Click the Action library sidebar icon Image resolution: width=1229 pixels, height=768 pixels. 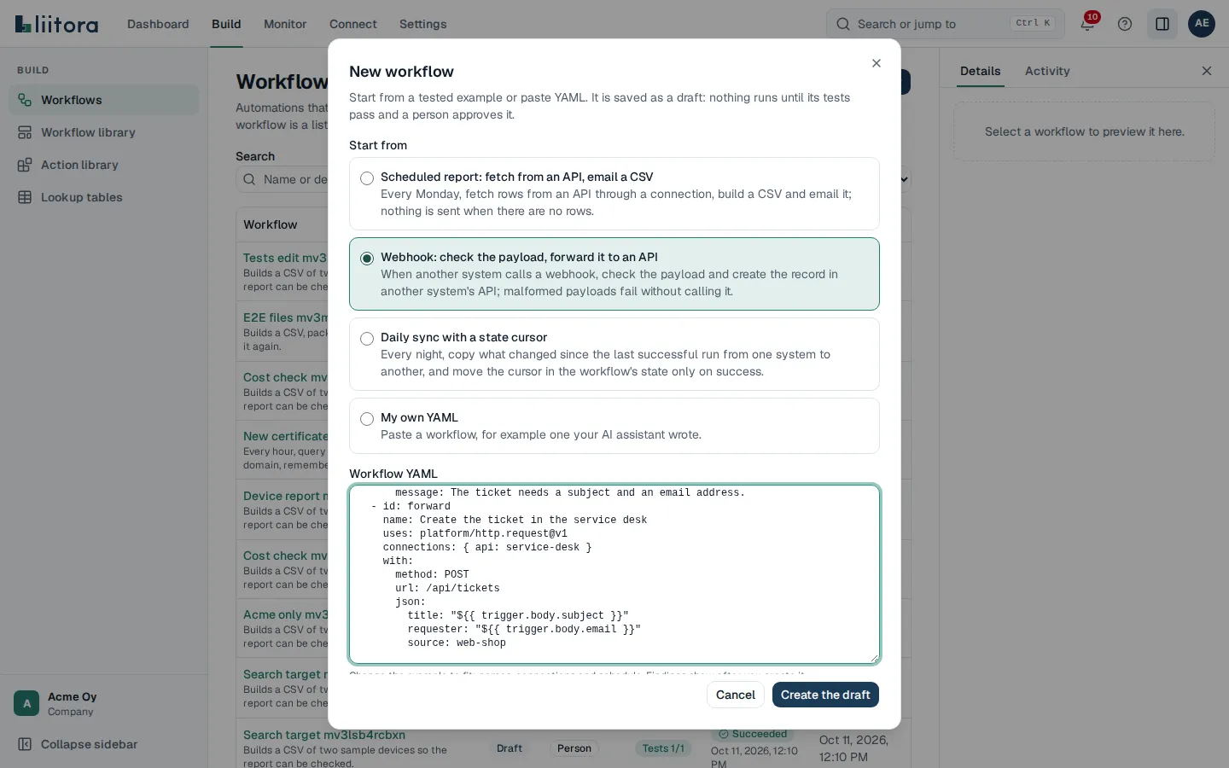pos(25,165)
